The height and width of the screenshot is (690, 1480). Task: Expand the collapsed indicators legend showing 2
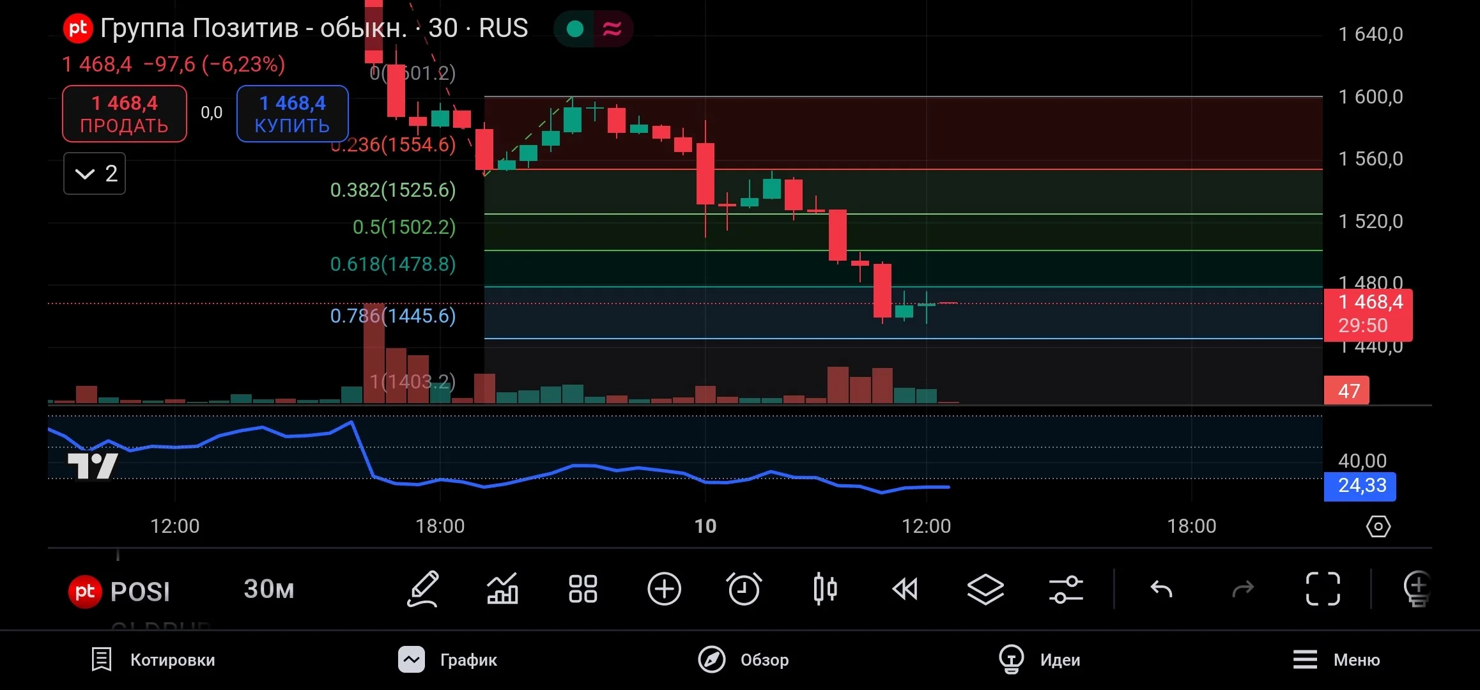[x=95, y=174]
